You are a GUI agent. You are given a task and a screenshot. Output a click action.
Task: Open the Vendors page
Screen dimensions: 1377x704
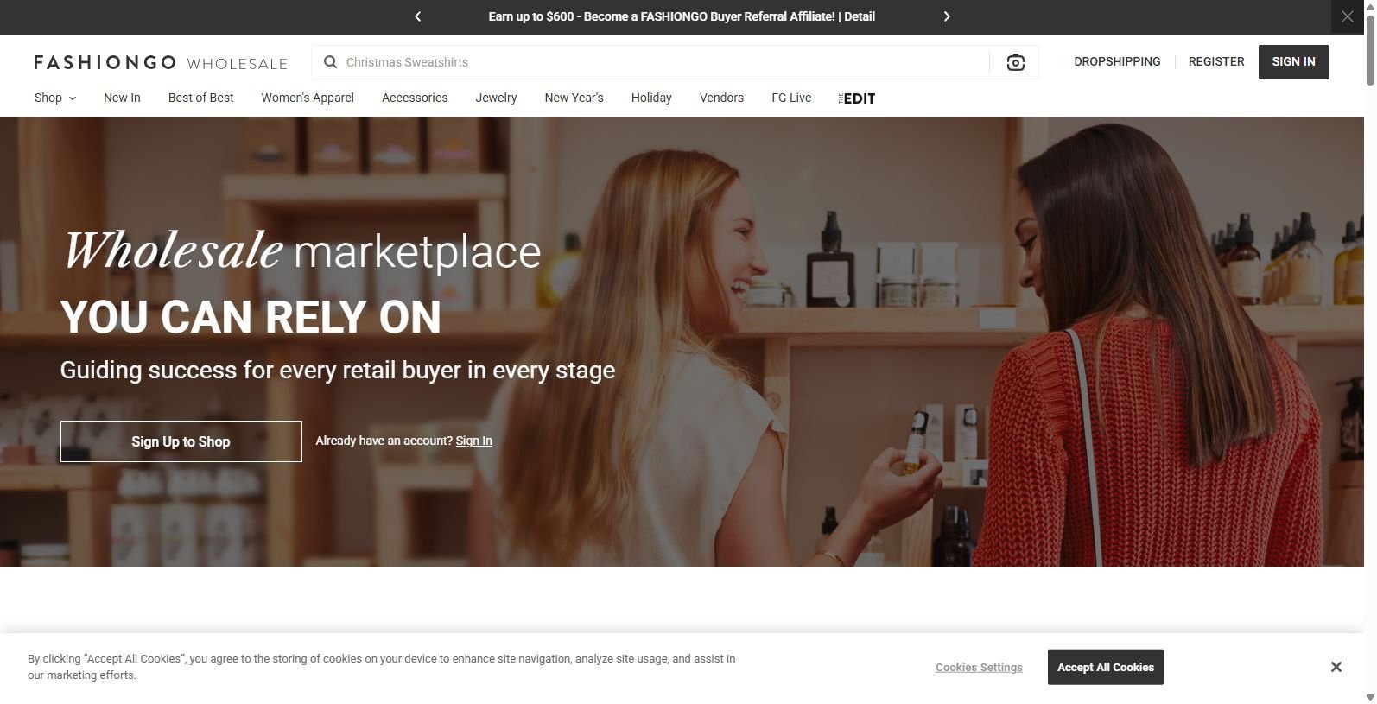coord(721,98)
